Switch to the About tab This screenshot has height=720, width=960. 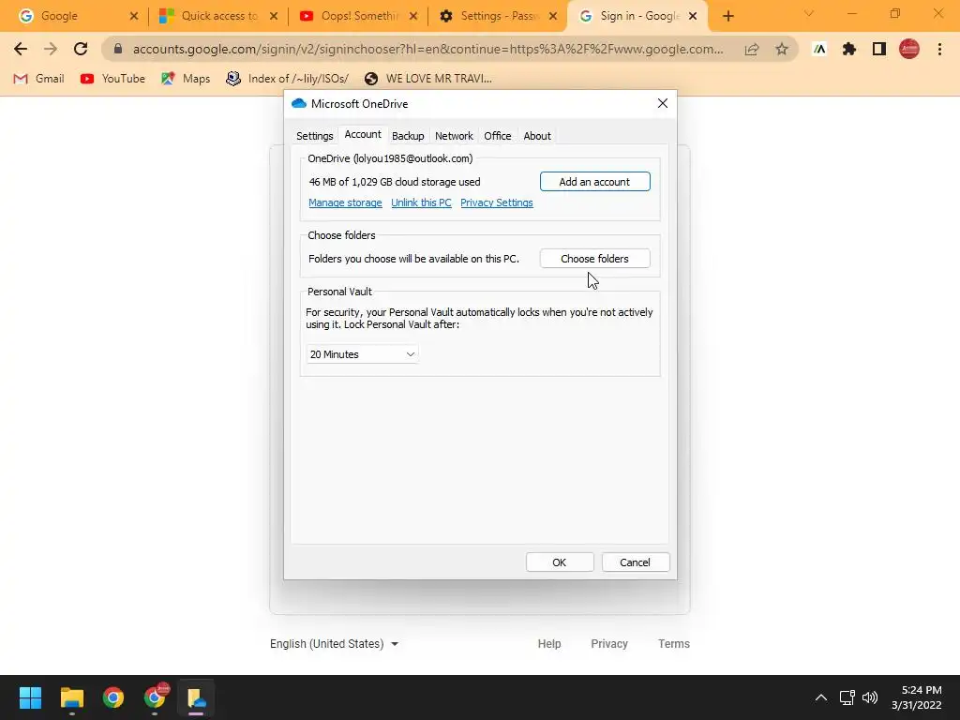537,136
